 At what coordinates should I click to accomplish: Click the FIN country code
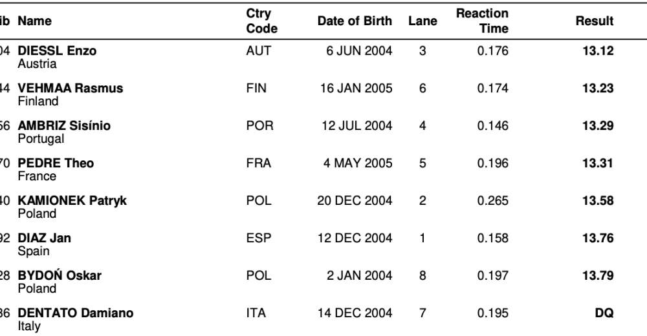coord(256,89)
